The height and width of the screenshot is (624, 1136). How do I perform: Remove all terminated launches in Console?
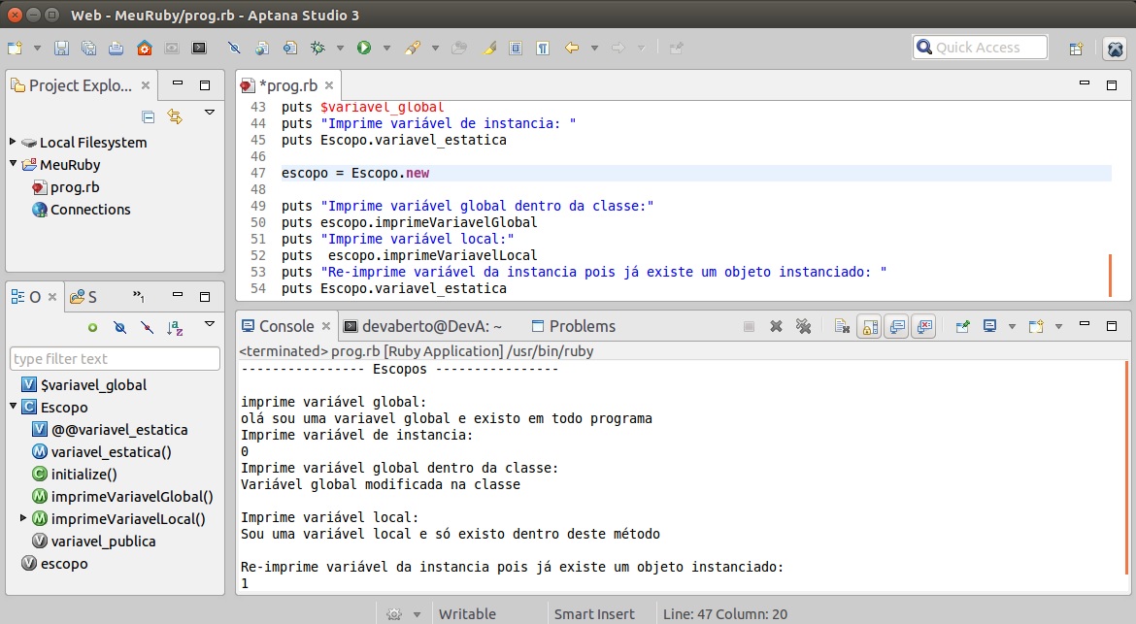point(803,327)
